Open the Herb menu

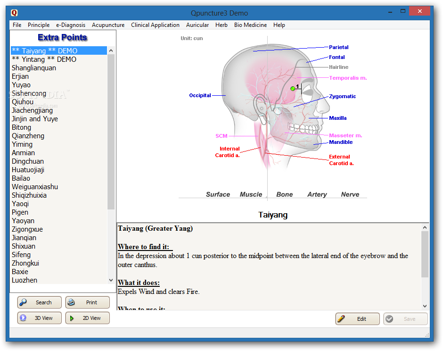(221, 25)
